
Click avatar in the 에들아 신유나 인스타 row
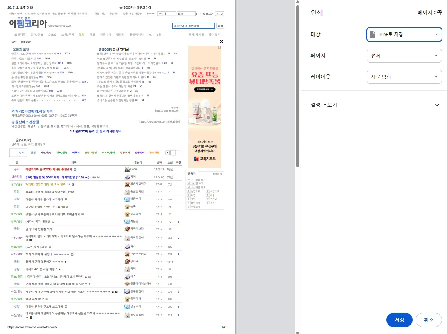pyautogui.click(x=127, y=307)
